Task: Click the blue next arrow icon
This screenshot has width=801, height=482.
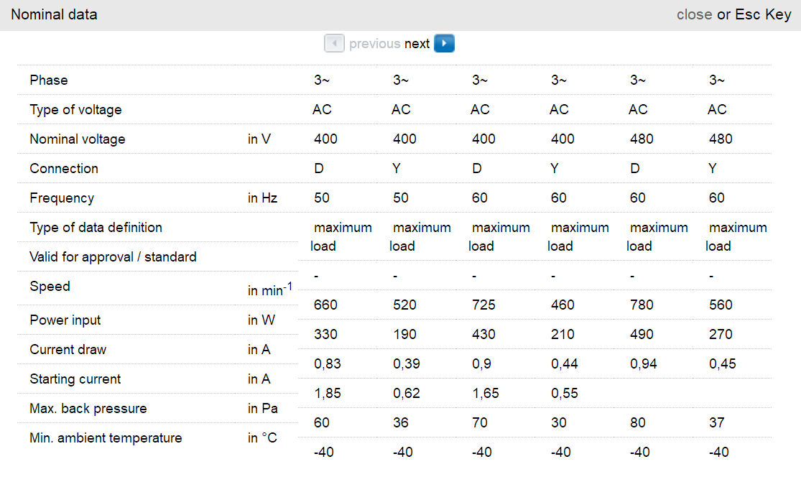Action: [x=444, y=44]
